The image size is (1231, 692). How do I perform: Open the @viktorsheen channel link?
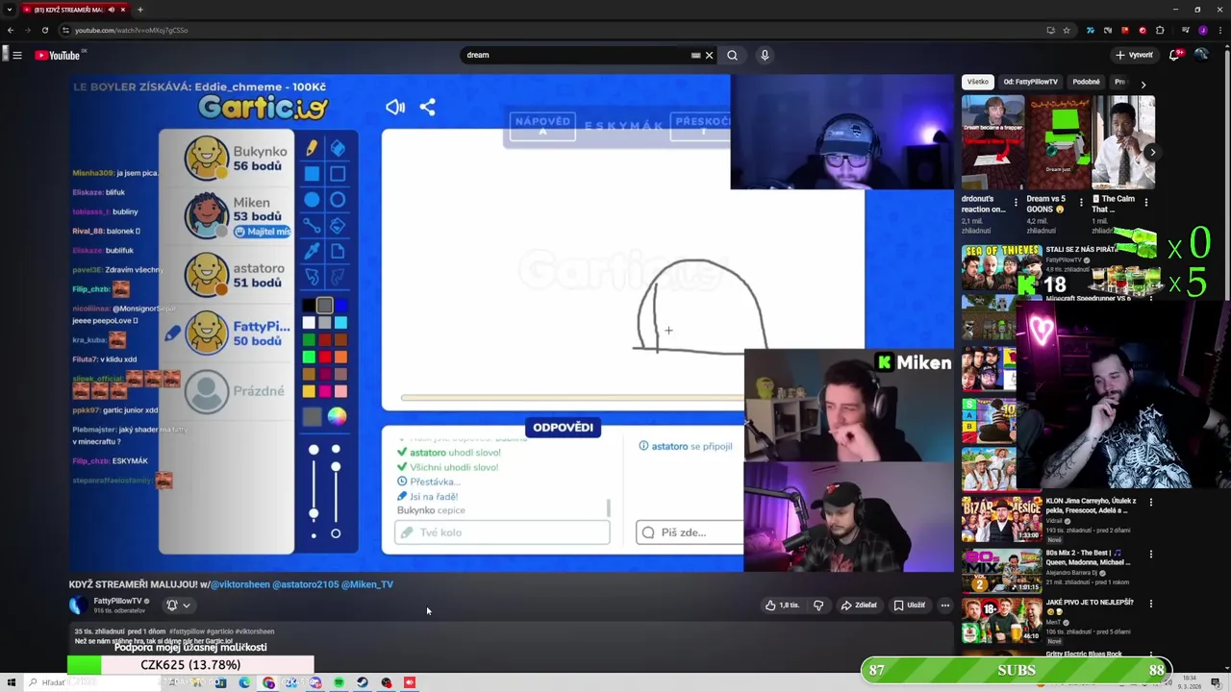[x=239, y=584]
